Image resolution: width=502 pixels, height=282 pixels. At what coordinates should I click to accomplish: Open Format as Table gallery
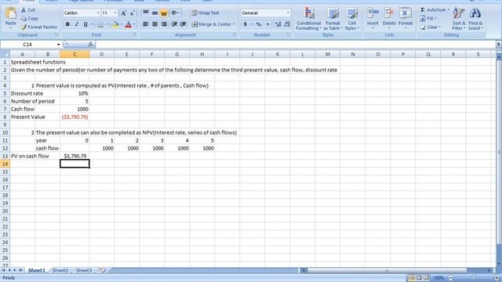333,19
